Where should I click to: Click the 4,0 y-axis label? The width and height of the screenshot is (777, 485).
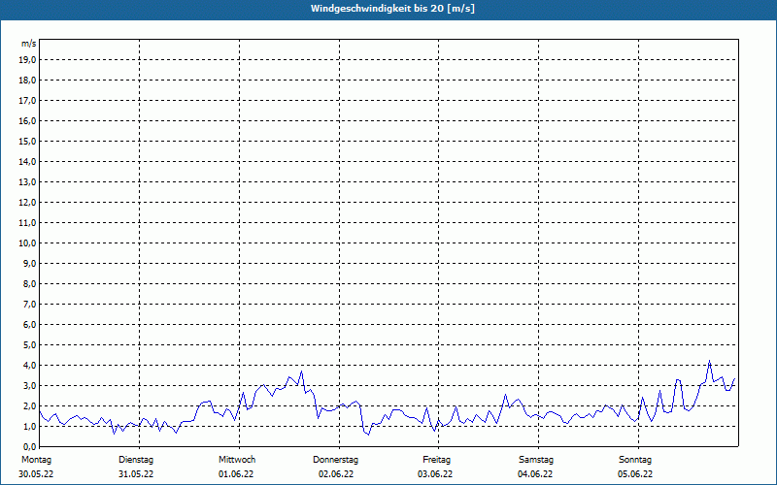coord(29,366)
